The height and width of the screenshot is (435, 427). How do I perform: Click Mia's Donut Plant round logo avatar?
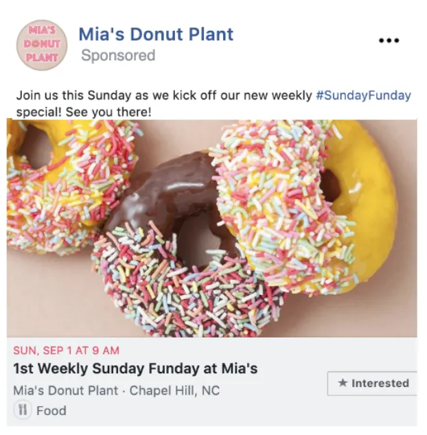(42, 45)
